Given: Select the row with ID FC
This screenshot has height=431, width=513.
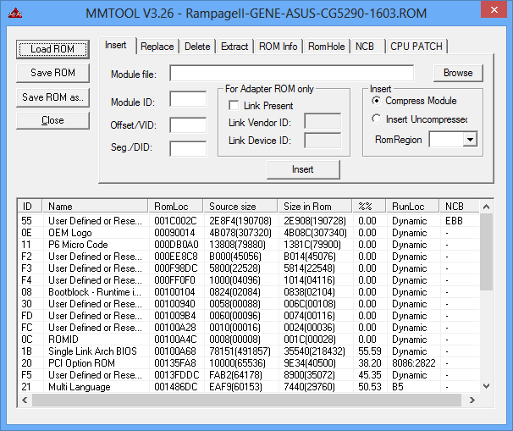Looking at the screenshot, I should (x=249, y=328).
